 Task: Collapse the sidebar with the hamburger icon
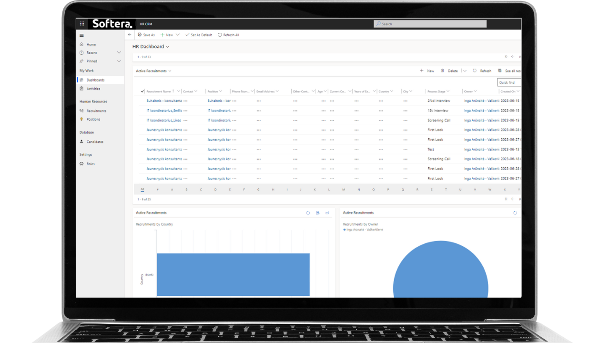coord(81,35)
